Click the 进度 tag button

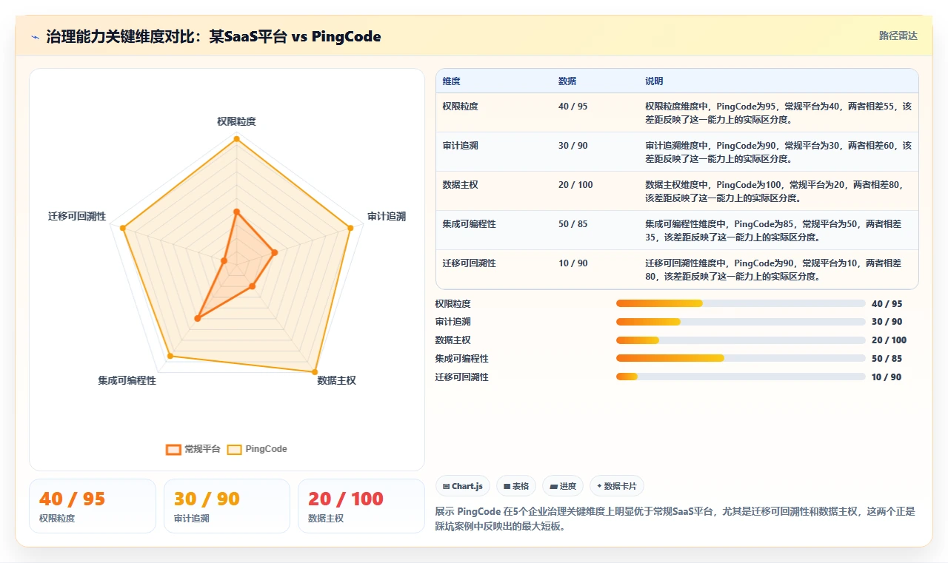coord(563,486)
